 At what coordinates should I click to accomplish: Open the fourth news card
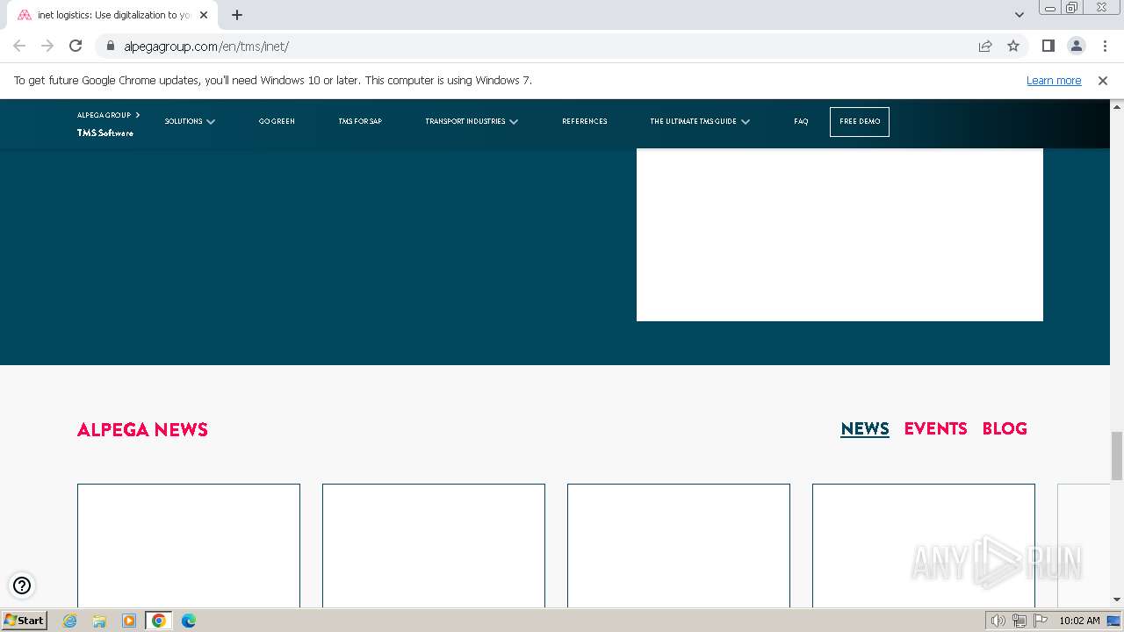point(924,545)
